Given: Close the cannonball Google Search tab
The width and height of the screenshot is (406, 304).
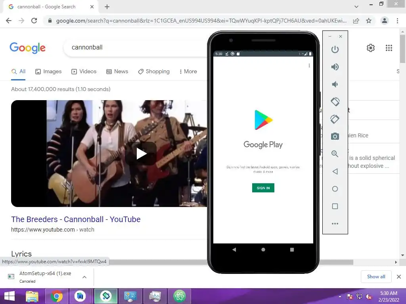Looking at the screenshot, I should pos(92,7).
